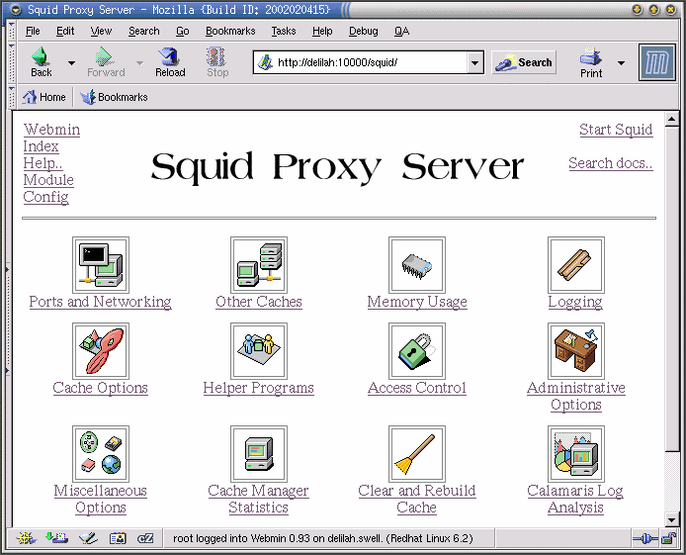Image resolution: width=686 pixels, height=555 pixels.
Task: Open the Edit menu
Action: 65,31
